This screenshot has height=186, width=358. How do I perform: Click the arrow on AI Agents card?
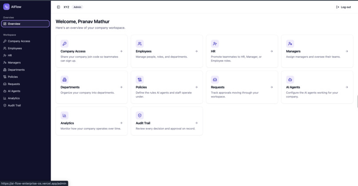pyautogui.click(x=346, y=87)
